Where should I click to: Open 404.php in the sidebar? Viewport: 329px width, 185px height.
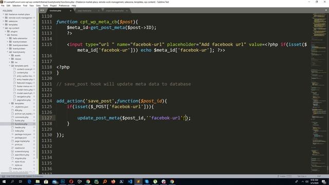(x=19, y=110)
